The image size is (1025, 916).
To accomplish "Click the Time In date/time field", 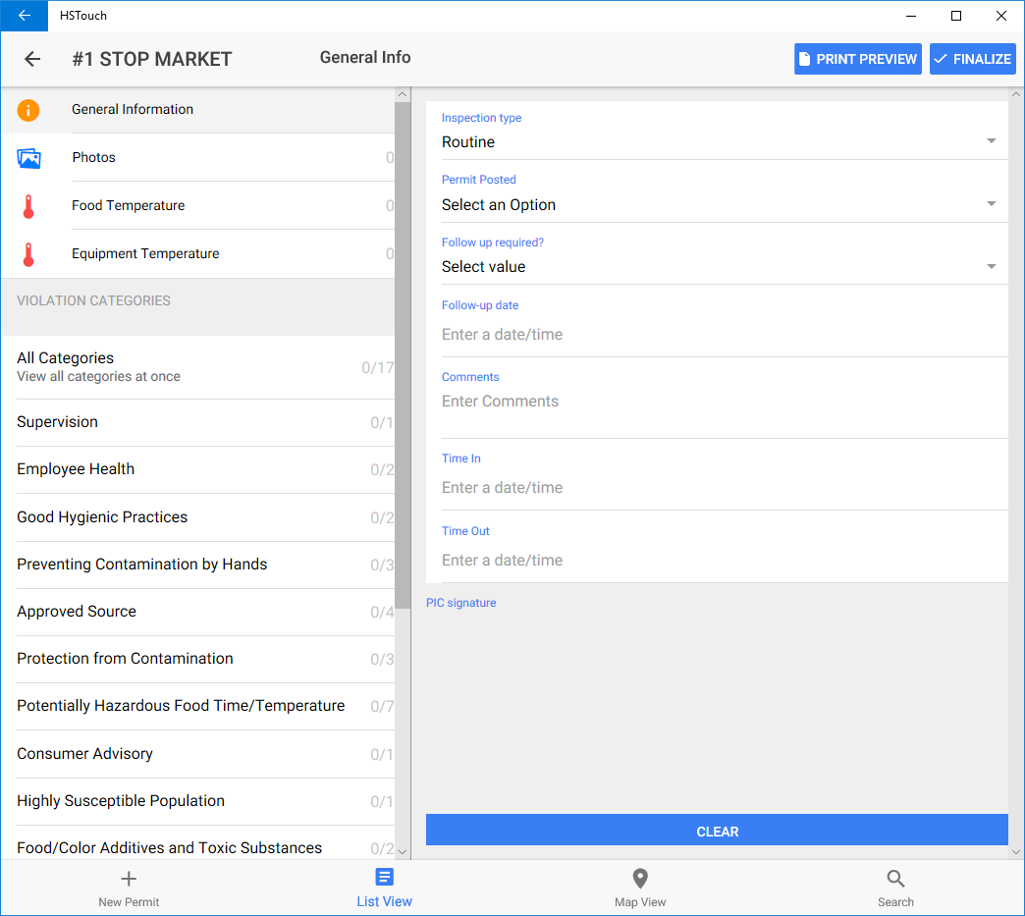I will click(725, 488).
